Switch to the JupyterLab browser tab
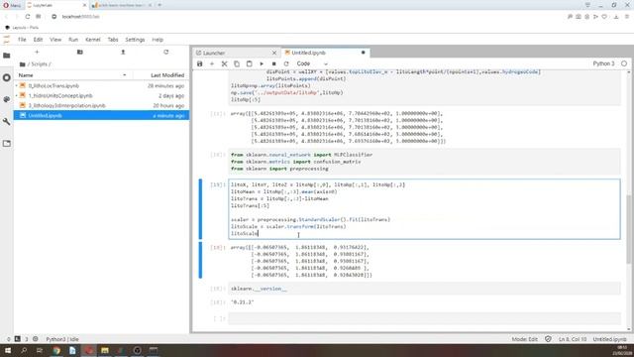 [x=56, y=5]
